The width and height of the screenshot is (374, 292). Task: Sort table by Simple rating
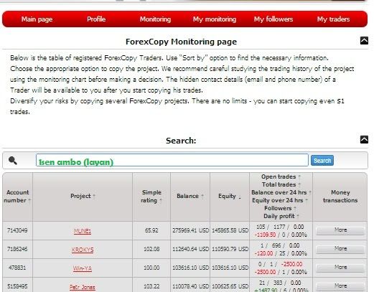pos(151,197)
